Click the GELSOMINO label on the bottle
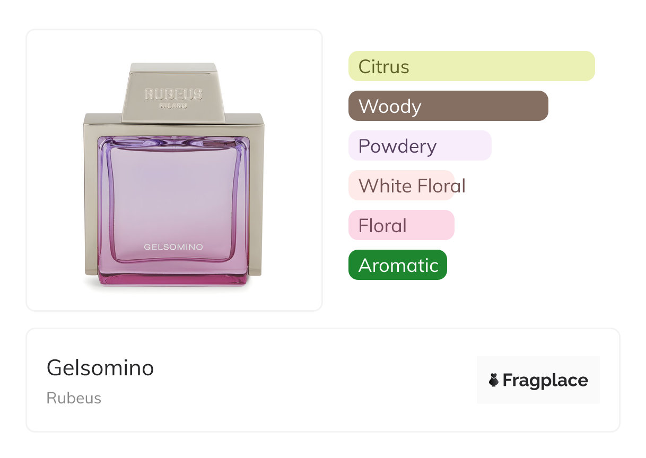The width and height of the screenshot is (646, 458). (x=173, y=247)
